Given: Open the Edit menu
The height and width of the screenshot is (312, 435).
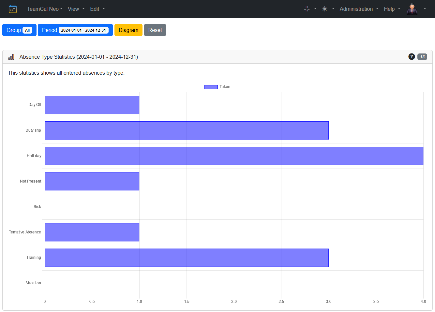Looking at the screenshot, I should [x=97, y=9].
